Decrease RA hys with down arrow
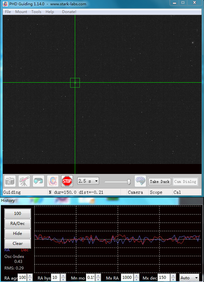This screenshot has height=282, width=204. 63,280
